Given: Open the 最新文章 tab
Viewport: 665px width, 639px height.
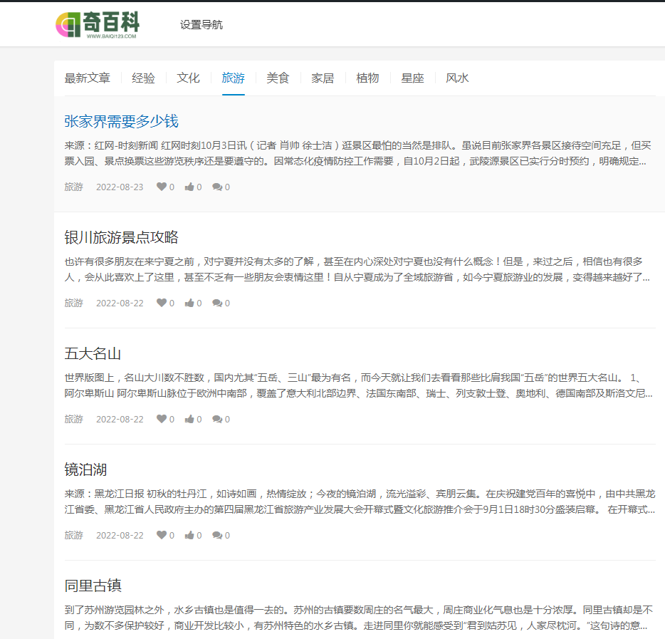Looking at the screenshot, I should click(x=88, y=78).
